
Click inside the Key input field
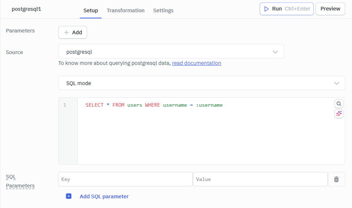click(125, 179)
